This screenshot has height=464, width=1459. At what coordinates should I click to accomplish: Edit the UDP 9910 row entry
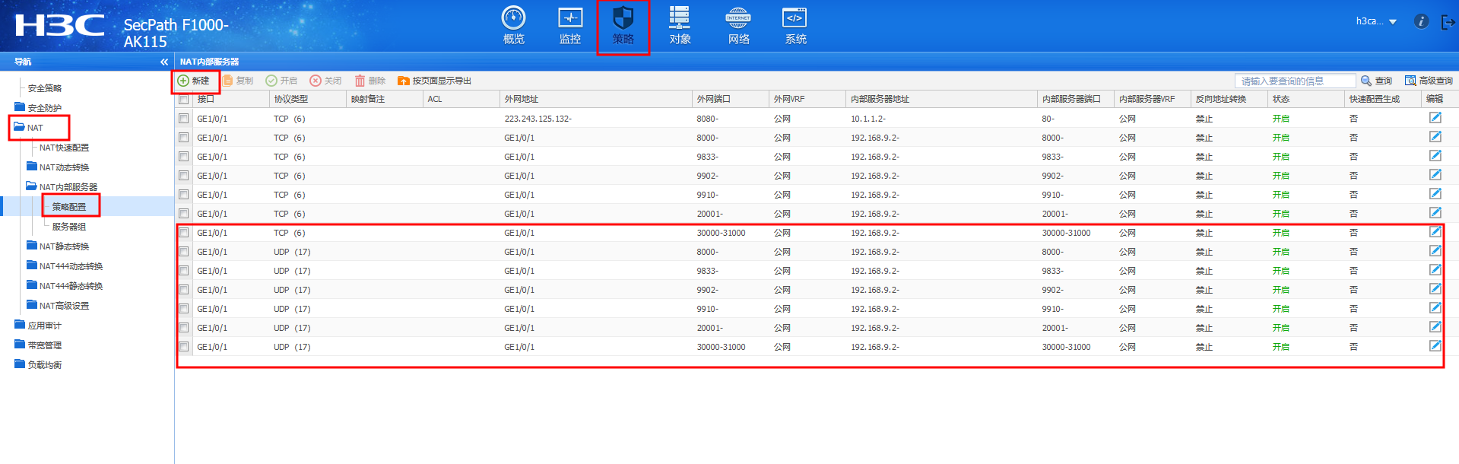pos(1435,308)
